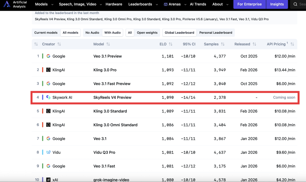The height and width of the screenshot is (182, 306).
Task: Switch to Personal Leaderboard tab
Action: [x=216, y=33]
